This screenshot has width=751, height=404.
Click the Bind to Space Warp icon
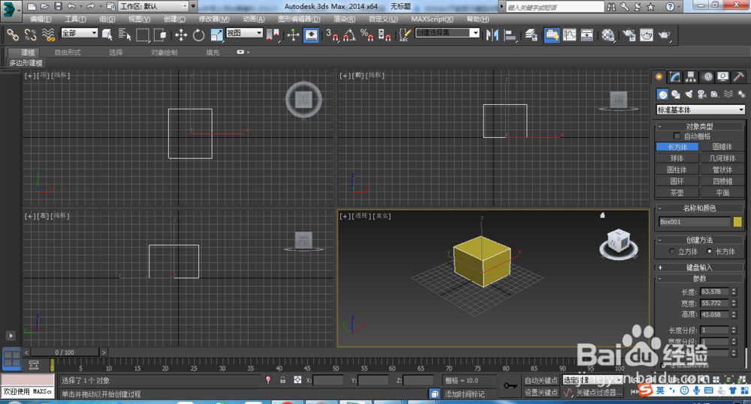point(48,35)
